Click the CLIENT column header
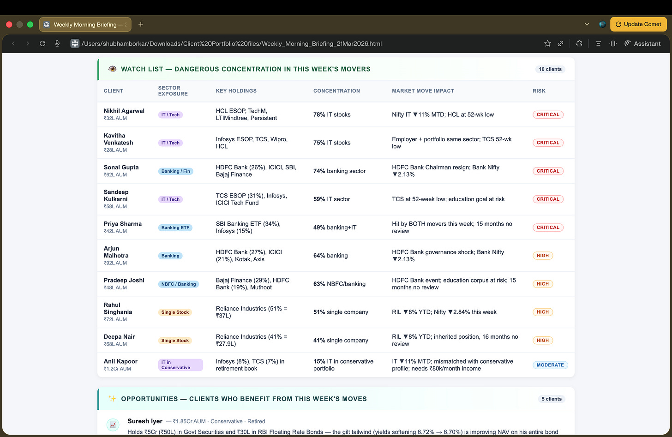The width and height of the screenshot is (672, 437). 114,91
